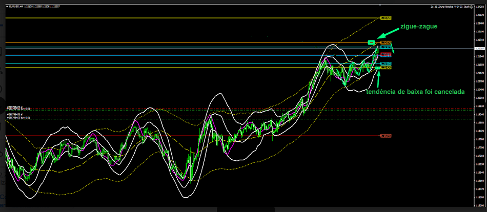487x212 pixels.
Task: Click the lower buy 0.01 order label
Action: (19, 118)
